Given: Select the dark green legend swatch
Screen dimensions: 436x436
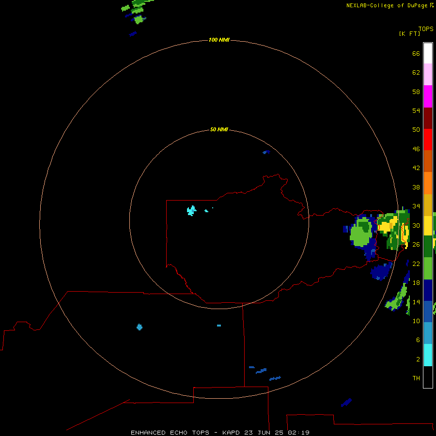Looking at the screenshot, I should (x=428, y=247).
